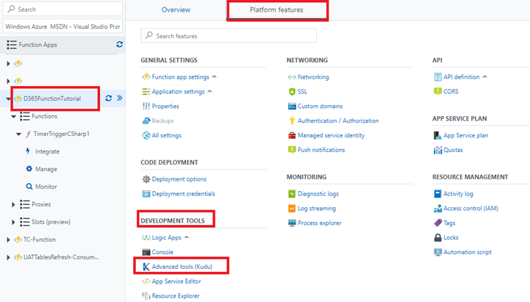Click the Push notifications icon
The image size is (530, 302).
[x=292, y=150]
